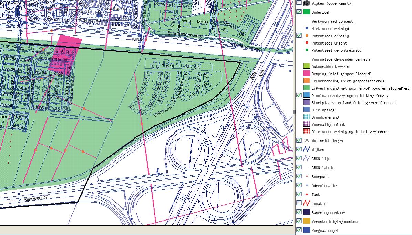Uncheck the Onderzoek layer checkbox

(x=299, y=12)
